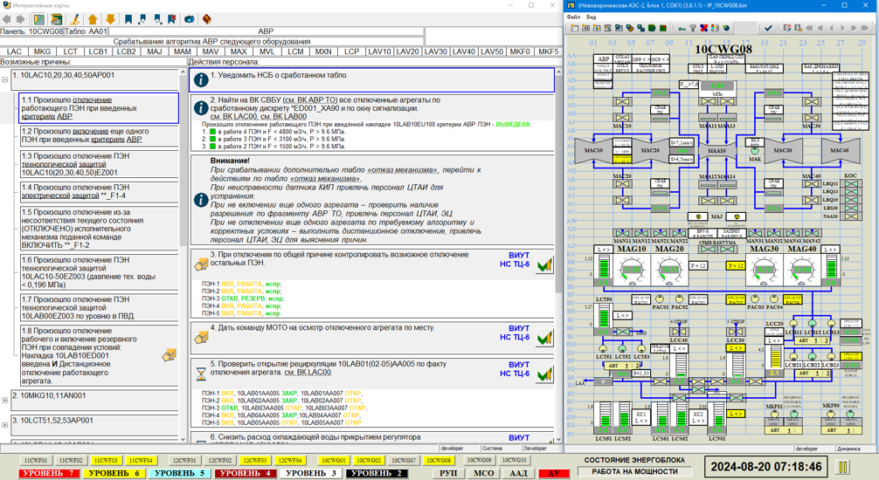The width and height of the screenshot is (879, 480).
Task: Click the yellow pause button near the clock
Action: (x=842, y=467)
